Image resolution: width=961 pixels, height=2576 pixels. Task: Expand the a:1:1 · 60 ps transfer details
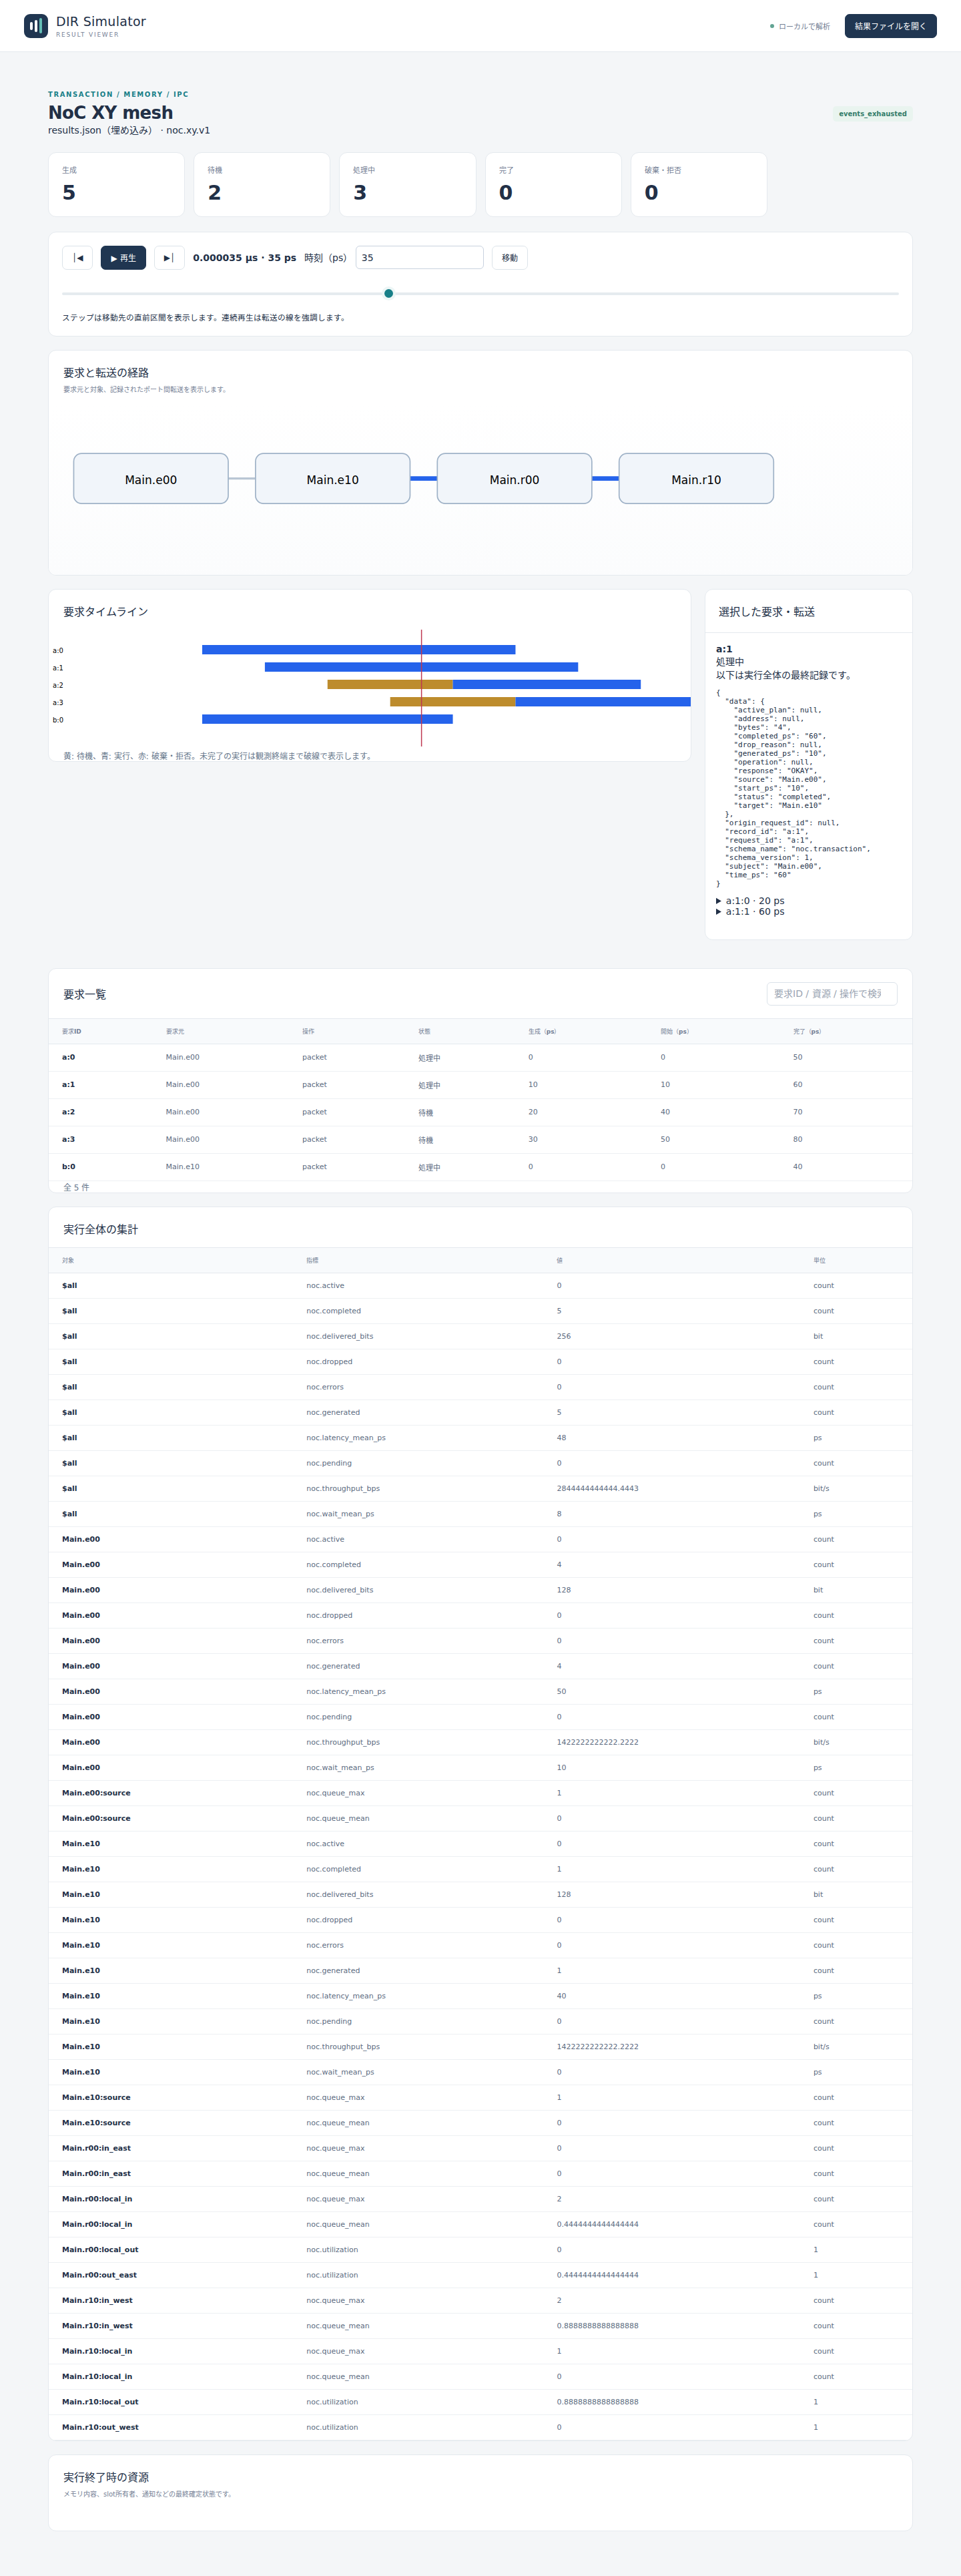point(750,912)
